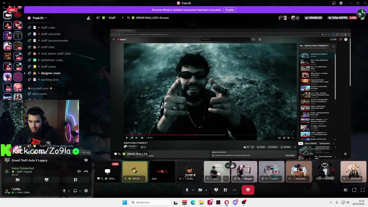Click the zoom magnifier on stream preview
Screen dimensions: 368x207
(x=345, y=154)
